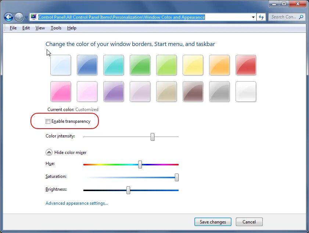Choose the pale pink color swatch
This screenshot has width=309, height=233.
coord(87,92)
